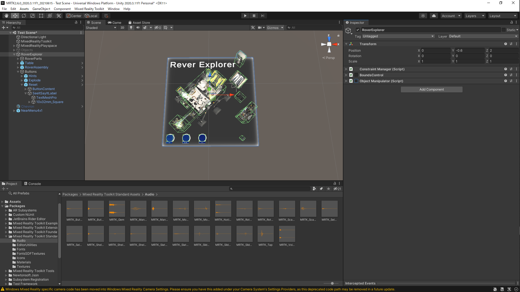This screenshot has width=520, height=292.
Task: Open Cloud services icon
Action: tap(434, 16)
